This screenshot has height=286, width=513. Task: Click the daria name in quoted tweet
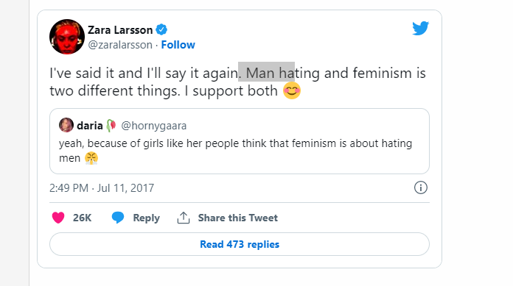90,126
